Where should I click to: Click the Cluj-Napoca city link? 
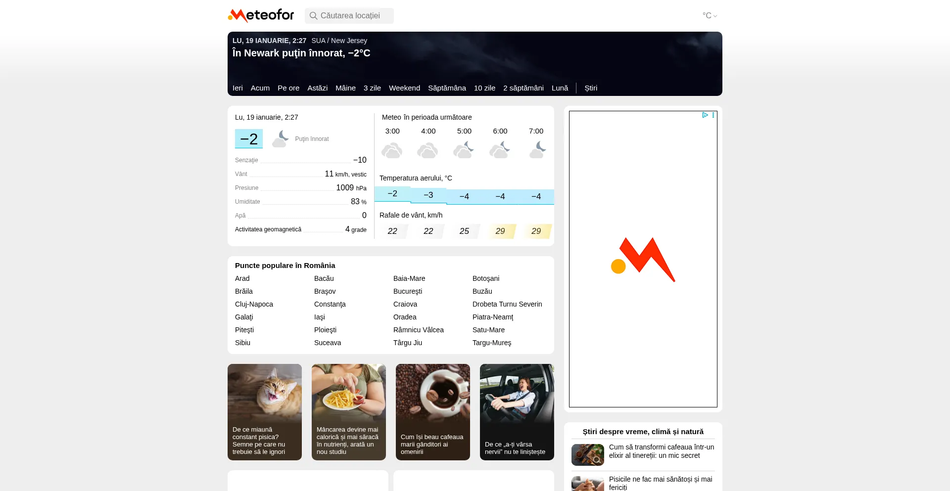[254, 304]
